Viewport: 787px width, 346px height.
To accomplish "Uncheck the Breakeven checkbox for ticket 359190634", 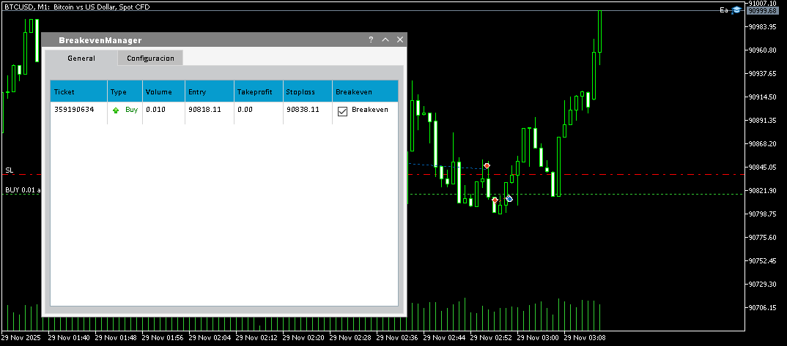I will tap(342, 111).
